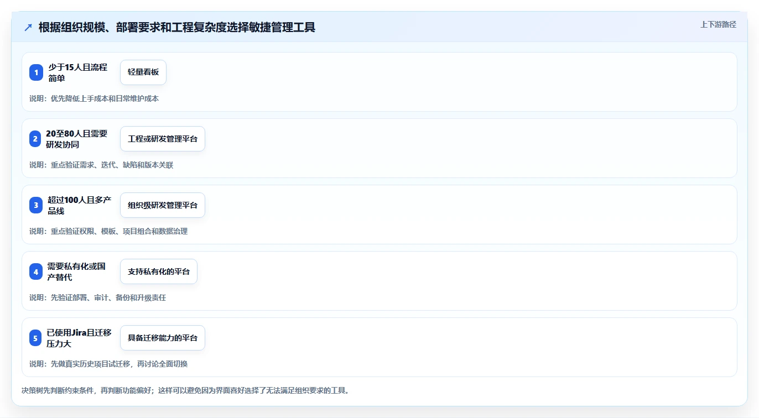This screenshot has width=759, height=418.
Task: Click the arrow icon beside the title
Action: point(28,28)
